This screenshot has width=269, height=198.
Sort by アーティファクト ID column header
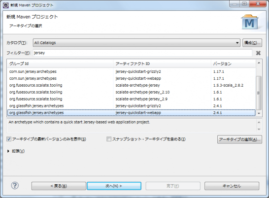pyautogui.click(x=162, y=64)
